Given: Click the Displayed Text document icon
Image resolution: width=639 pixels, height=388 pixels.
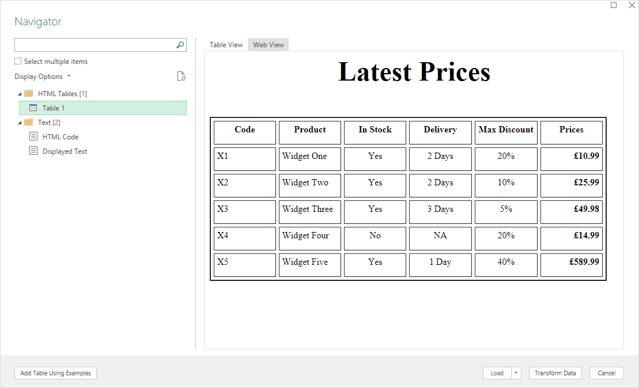Looking at the screenshot, I should (33, 151).
